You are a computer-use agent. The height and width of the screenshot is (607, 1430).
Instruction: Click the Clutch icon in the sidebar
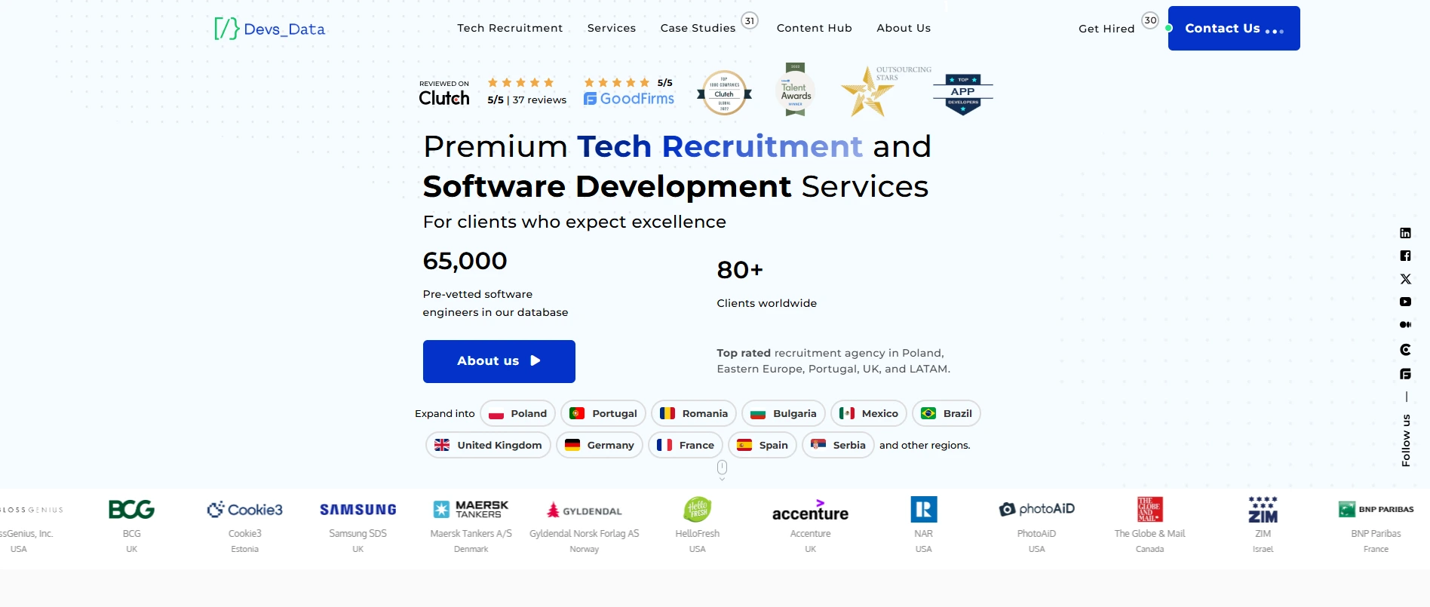tap(1406, 349)
